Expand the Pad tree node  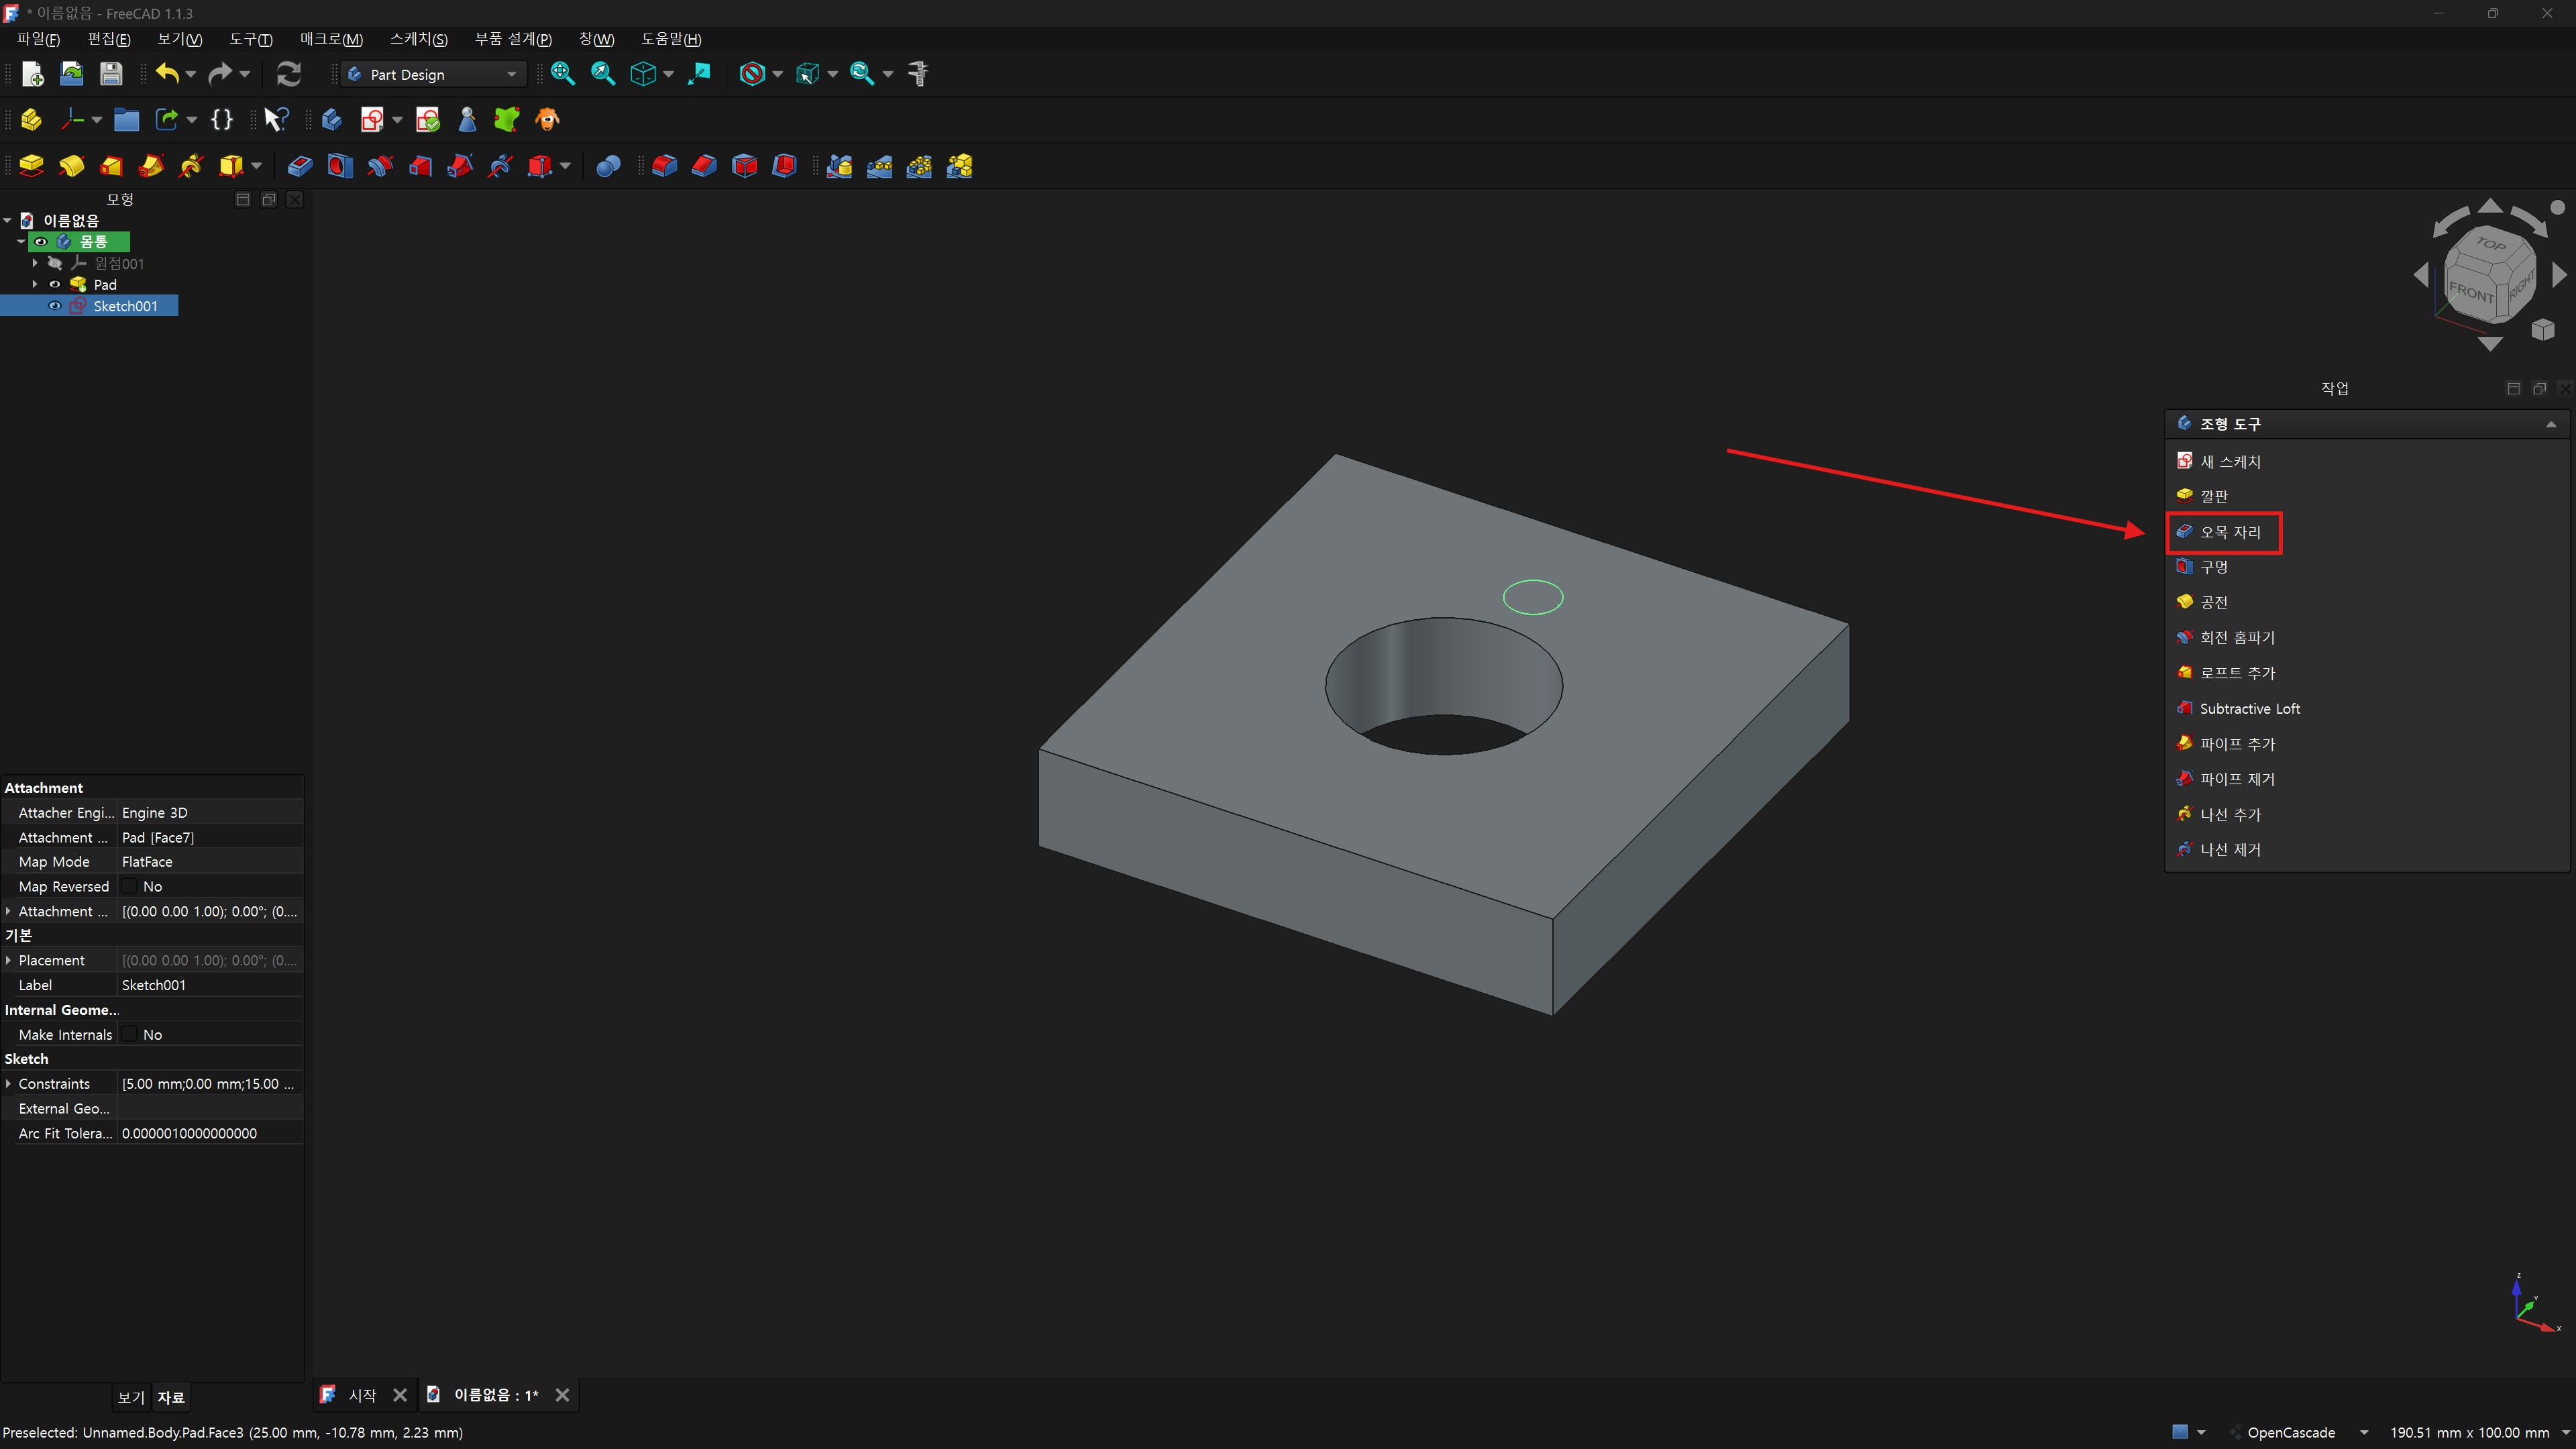tap(35, 285)
